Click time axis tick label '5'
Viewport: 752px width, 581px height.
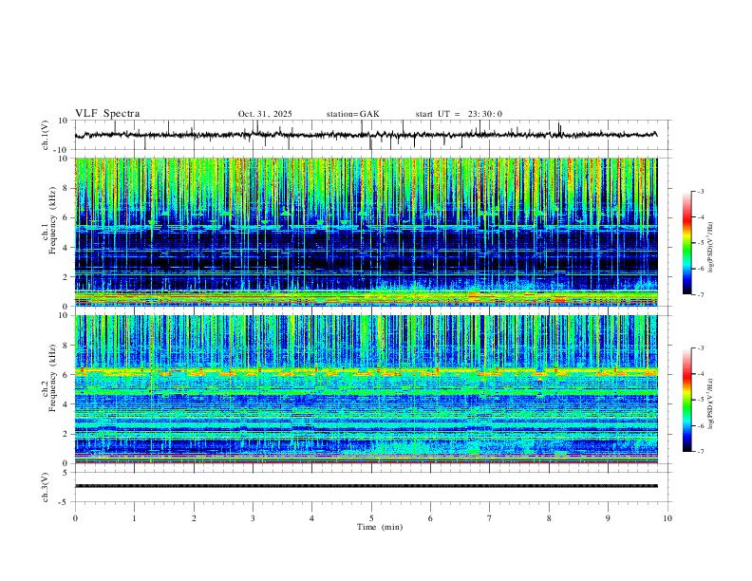pyautogui.click(x=371, y=518)
